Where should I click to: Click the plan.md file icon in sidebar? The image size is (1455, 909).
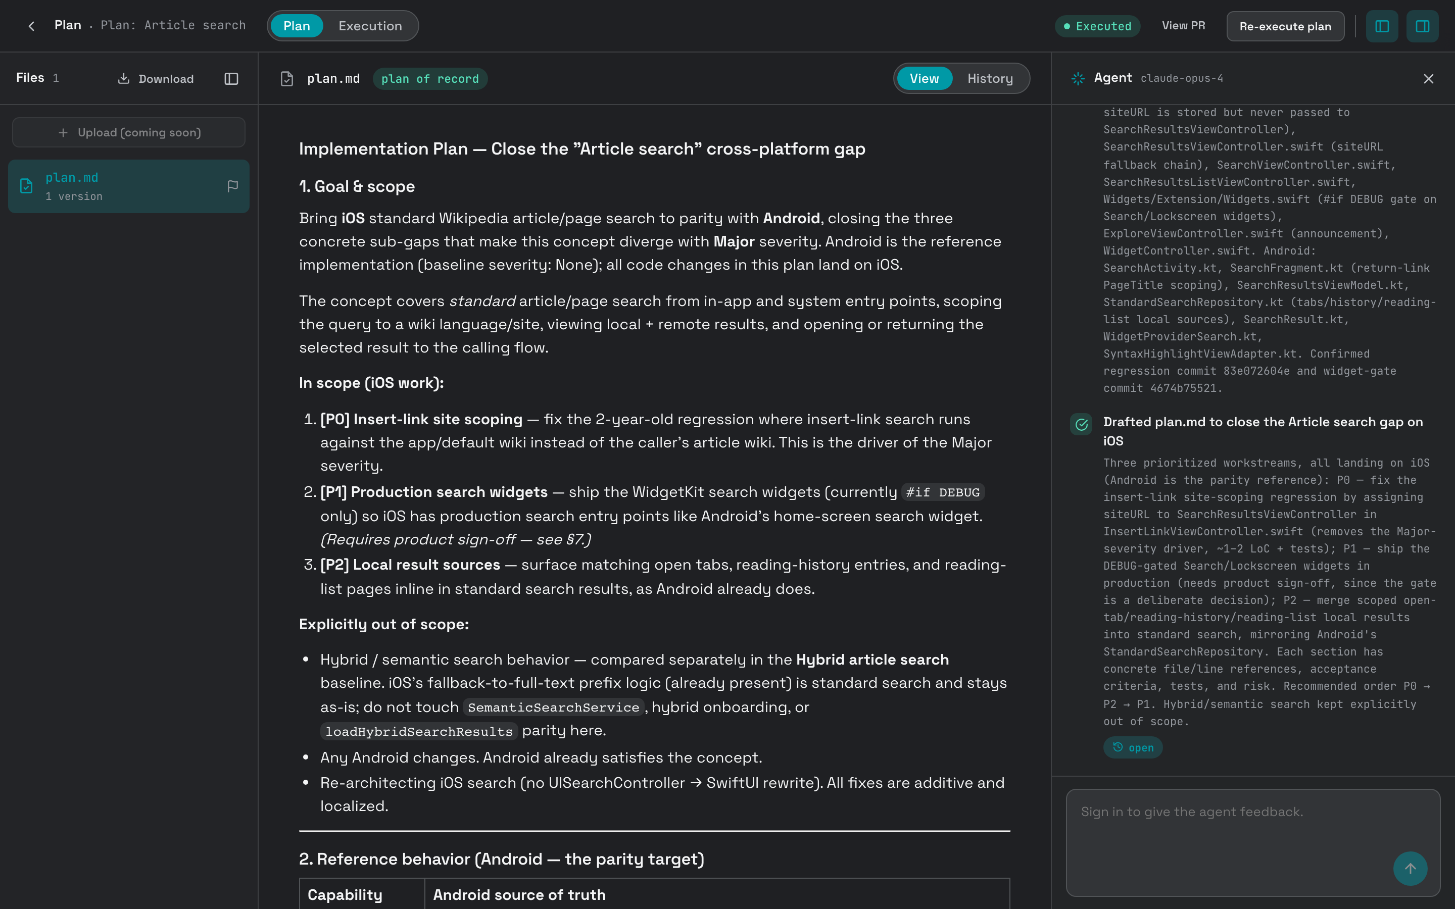(26, 186)
